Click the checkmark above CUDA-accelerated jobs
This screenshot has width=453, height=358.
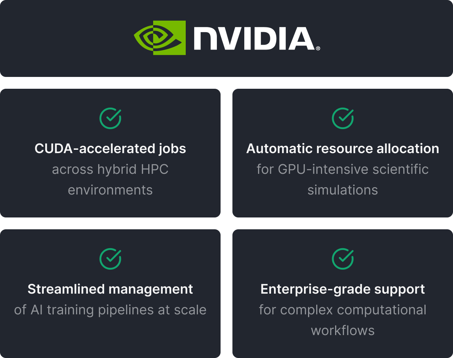(x=110, y=118)
